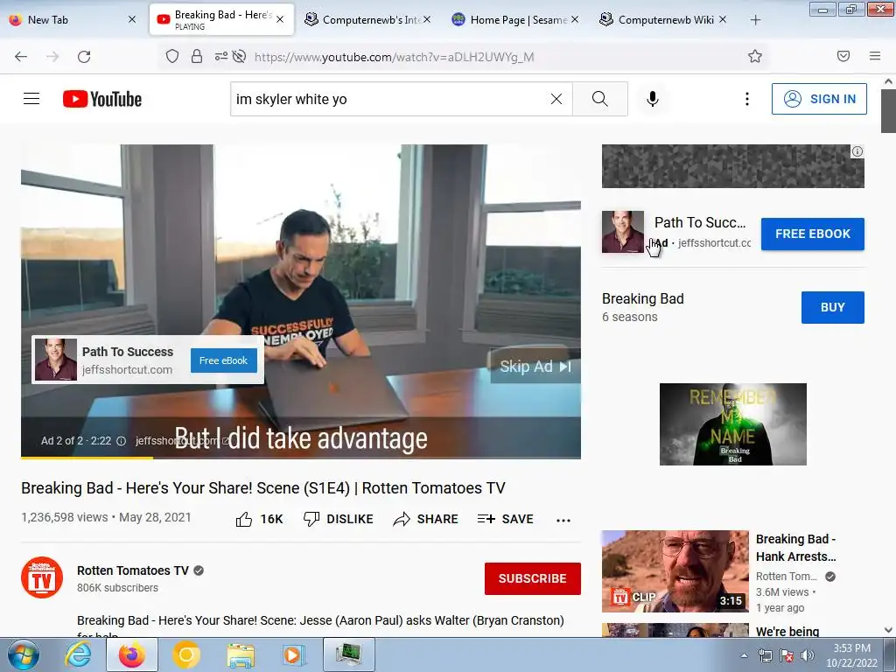Open the Windows Start button
The height and width of the screenshot is (672, 896).
point(24,654)
